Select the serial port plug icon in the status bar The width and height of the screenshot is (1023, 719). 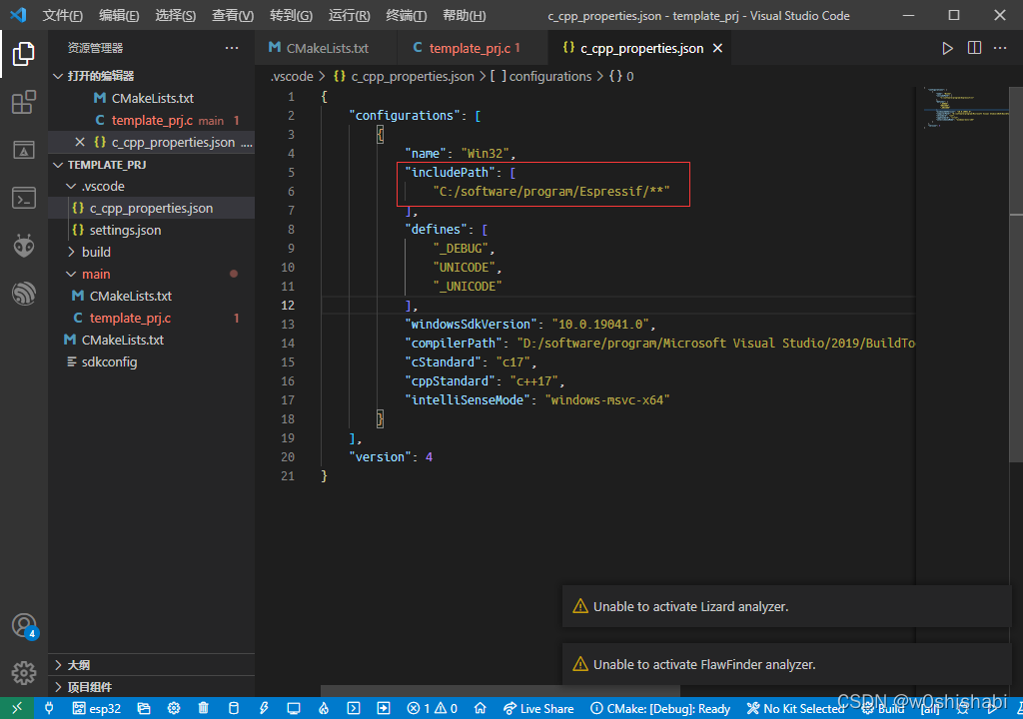49,708
